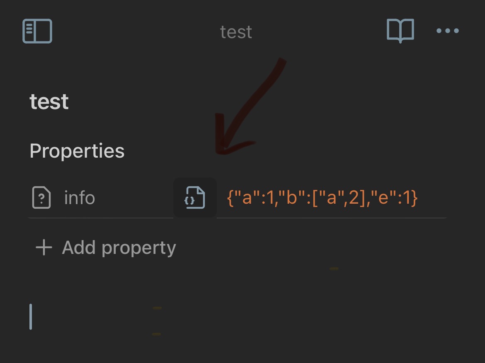
Task: Click the ["a",2] array in the info value
Action: (x=339, y=197)
